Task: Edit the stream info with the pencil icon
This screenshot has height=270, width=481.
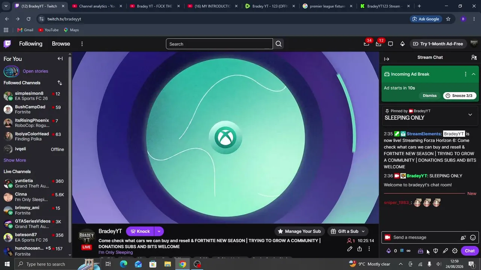Action: [x=350, y=249]
